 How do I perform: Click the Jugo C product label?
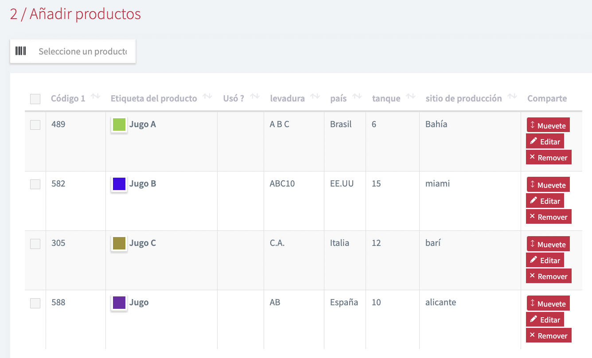142,243
